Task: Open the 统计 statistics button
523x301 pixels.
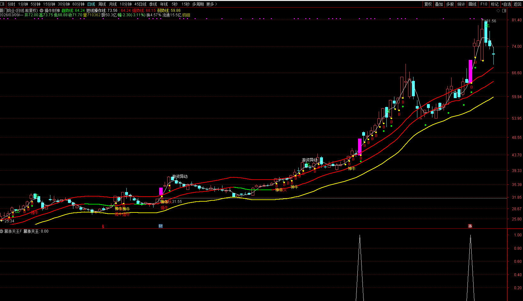Action: [x=461, y=4]
